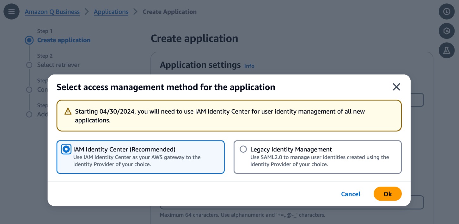Image resolution: width=459 pixels, height=224 pixels.
Task: Confirm with the Ok button
Action: point(388,194)
